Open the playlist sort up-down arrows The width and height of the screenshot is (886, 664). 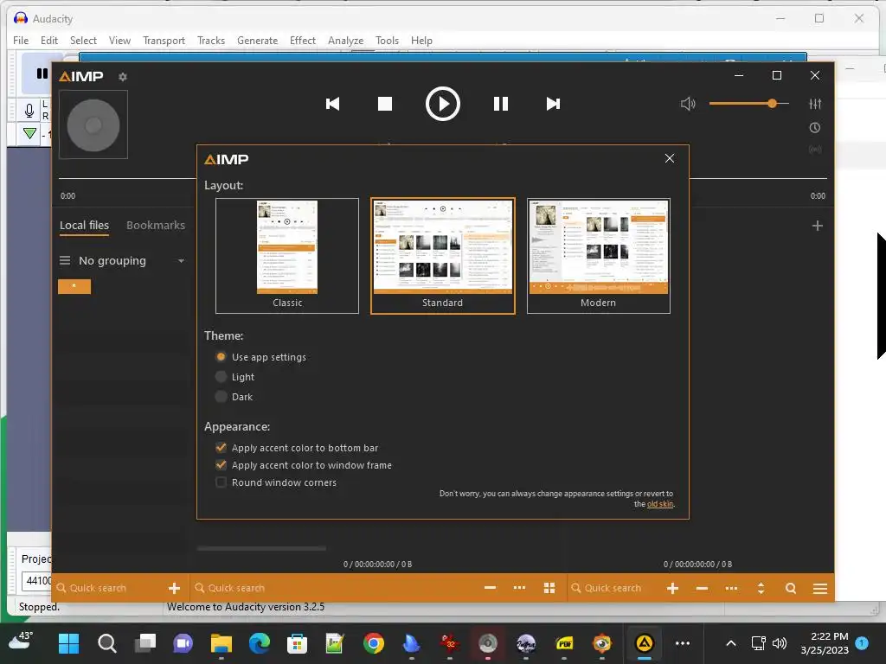(x=761, y=588)
